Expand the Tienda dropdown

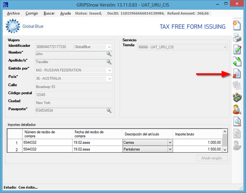[x=225, y=47]
